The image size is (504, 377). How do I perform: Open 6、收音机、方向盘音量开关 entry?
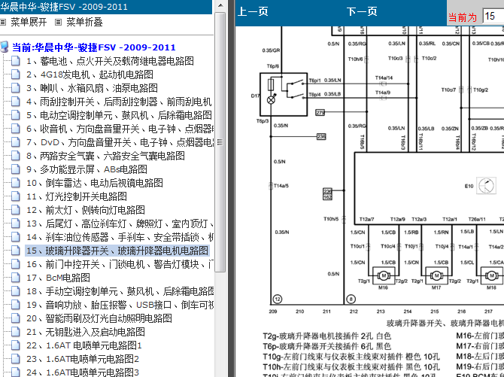click(120, 129)
